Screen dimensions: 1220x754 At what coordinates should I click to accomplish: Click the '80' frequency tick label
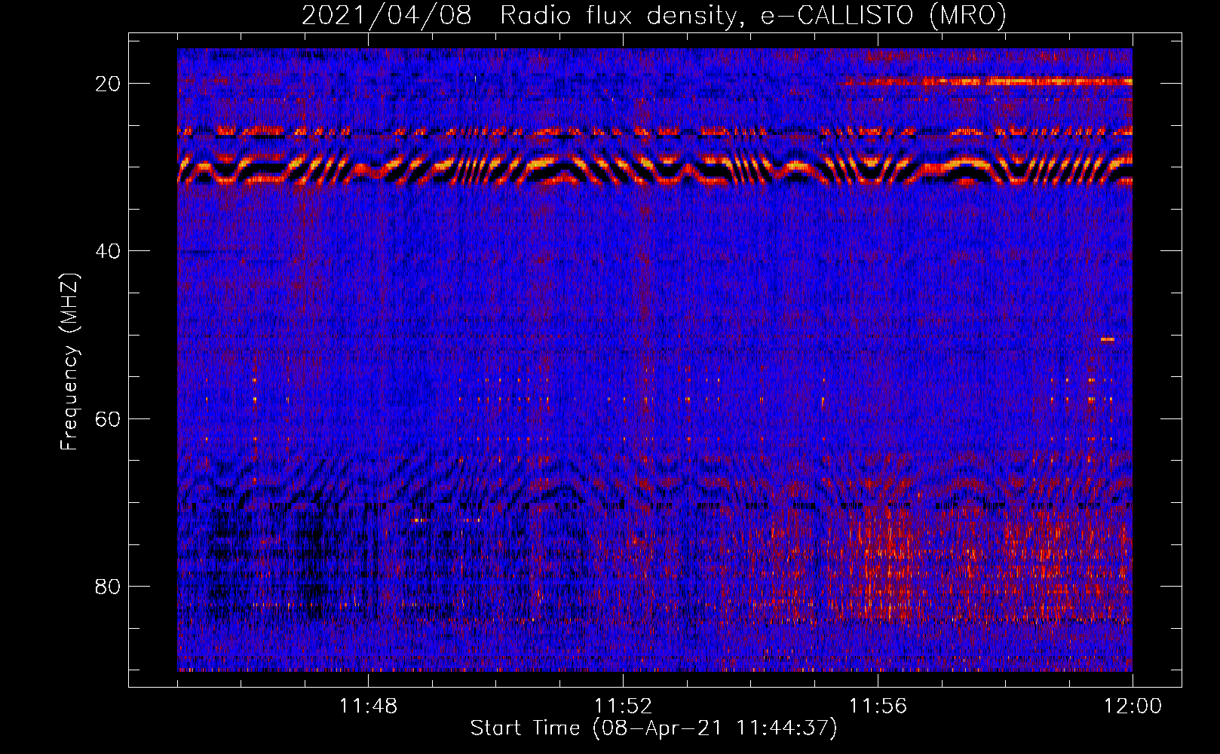108,587
